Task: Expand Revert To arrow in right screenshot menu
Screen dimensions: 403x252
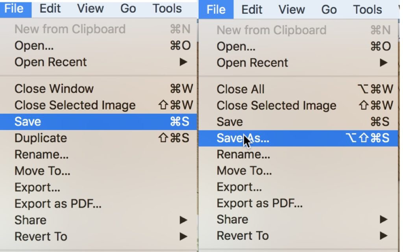Action: coord(384,236)
